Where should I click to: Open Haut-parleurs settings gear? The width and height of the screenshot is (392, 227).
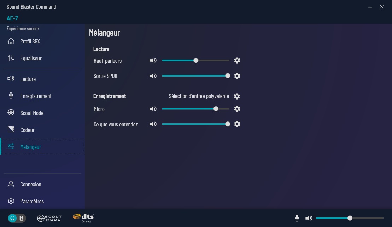point(237,60)
